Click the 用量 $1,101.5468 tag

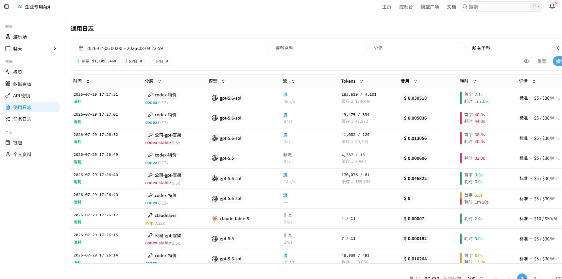coord(97,61)
